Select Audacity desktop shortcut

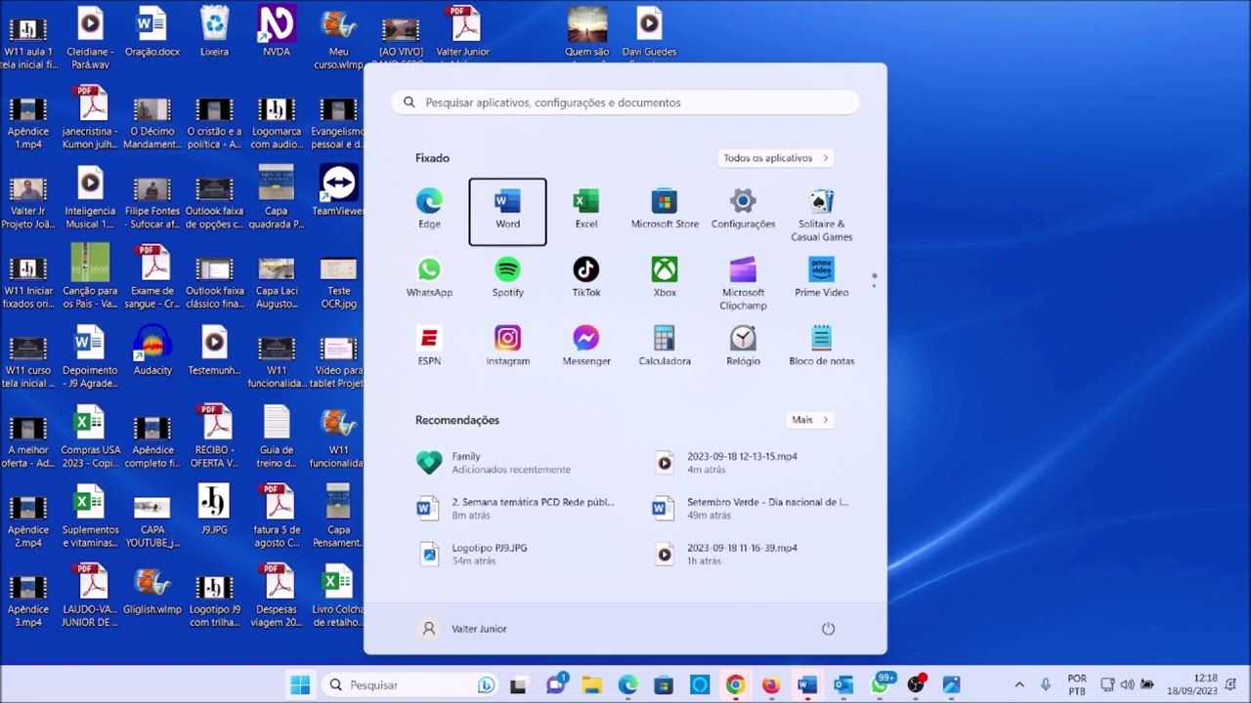pos(152,350)
